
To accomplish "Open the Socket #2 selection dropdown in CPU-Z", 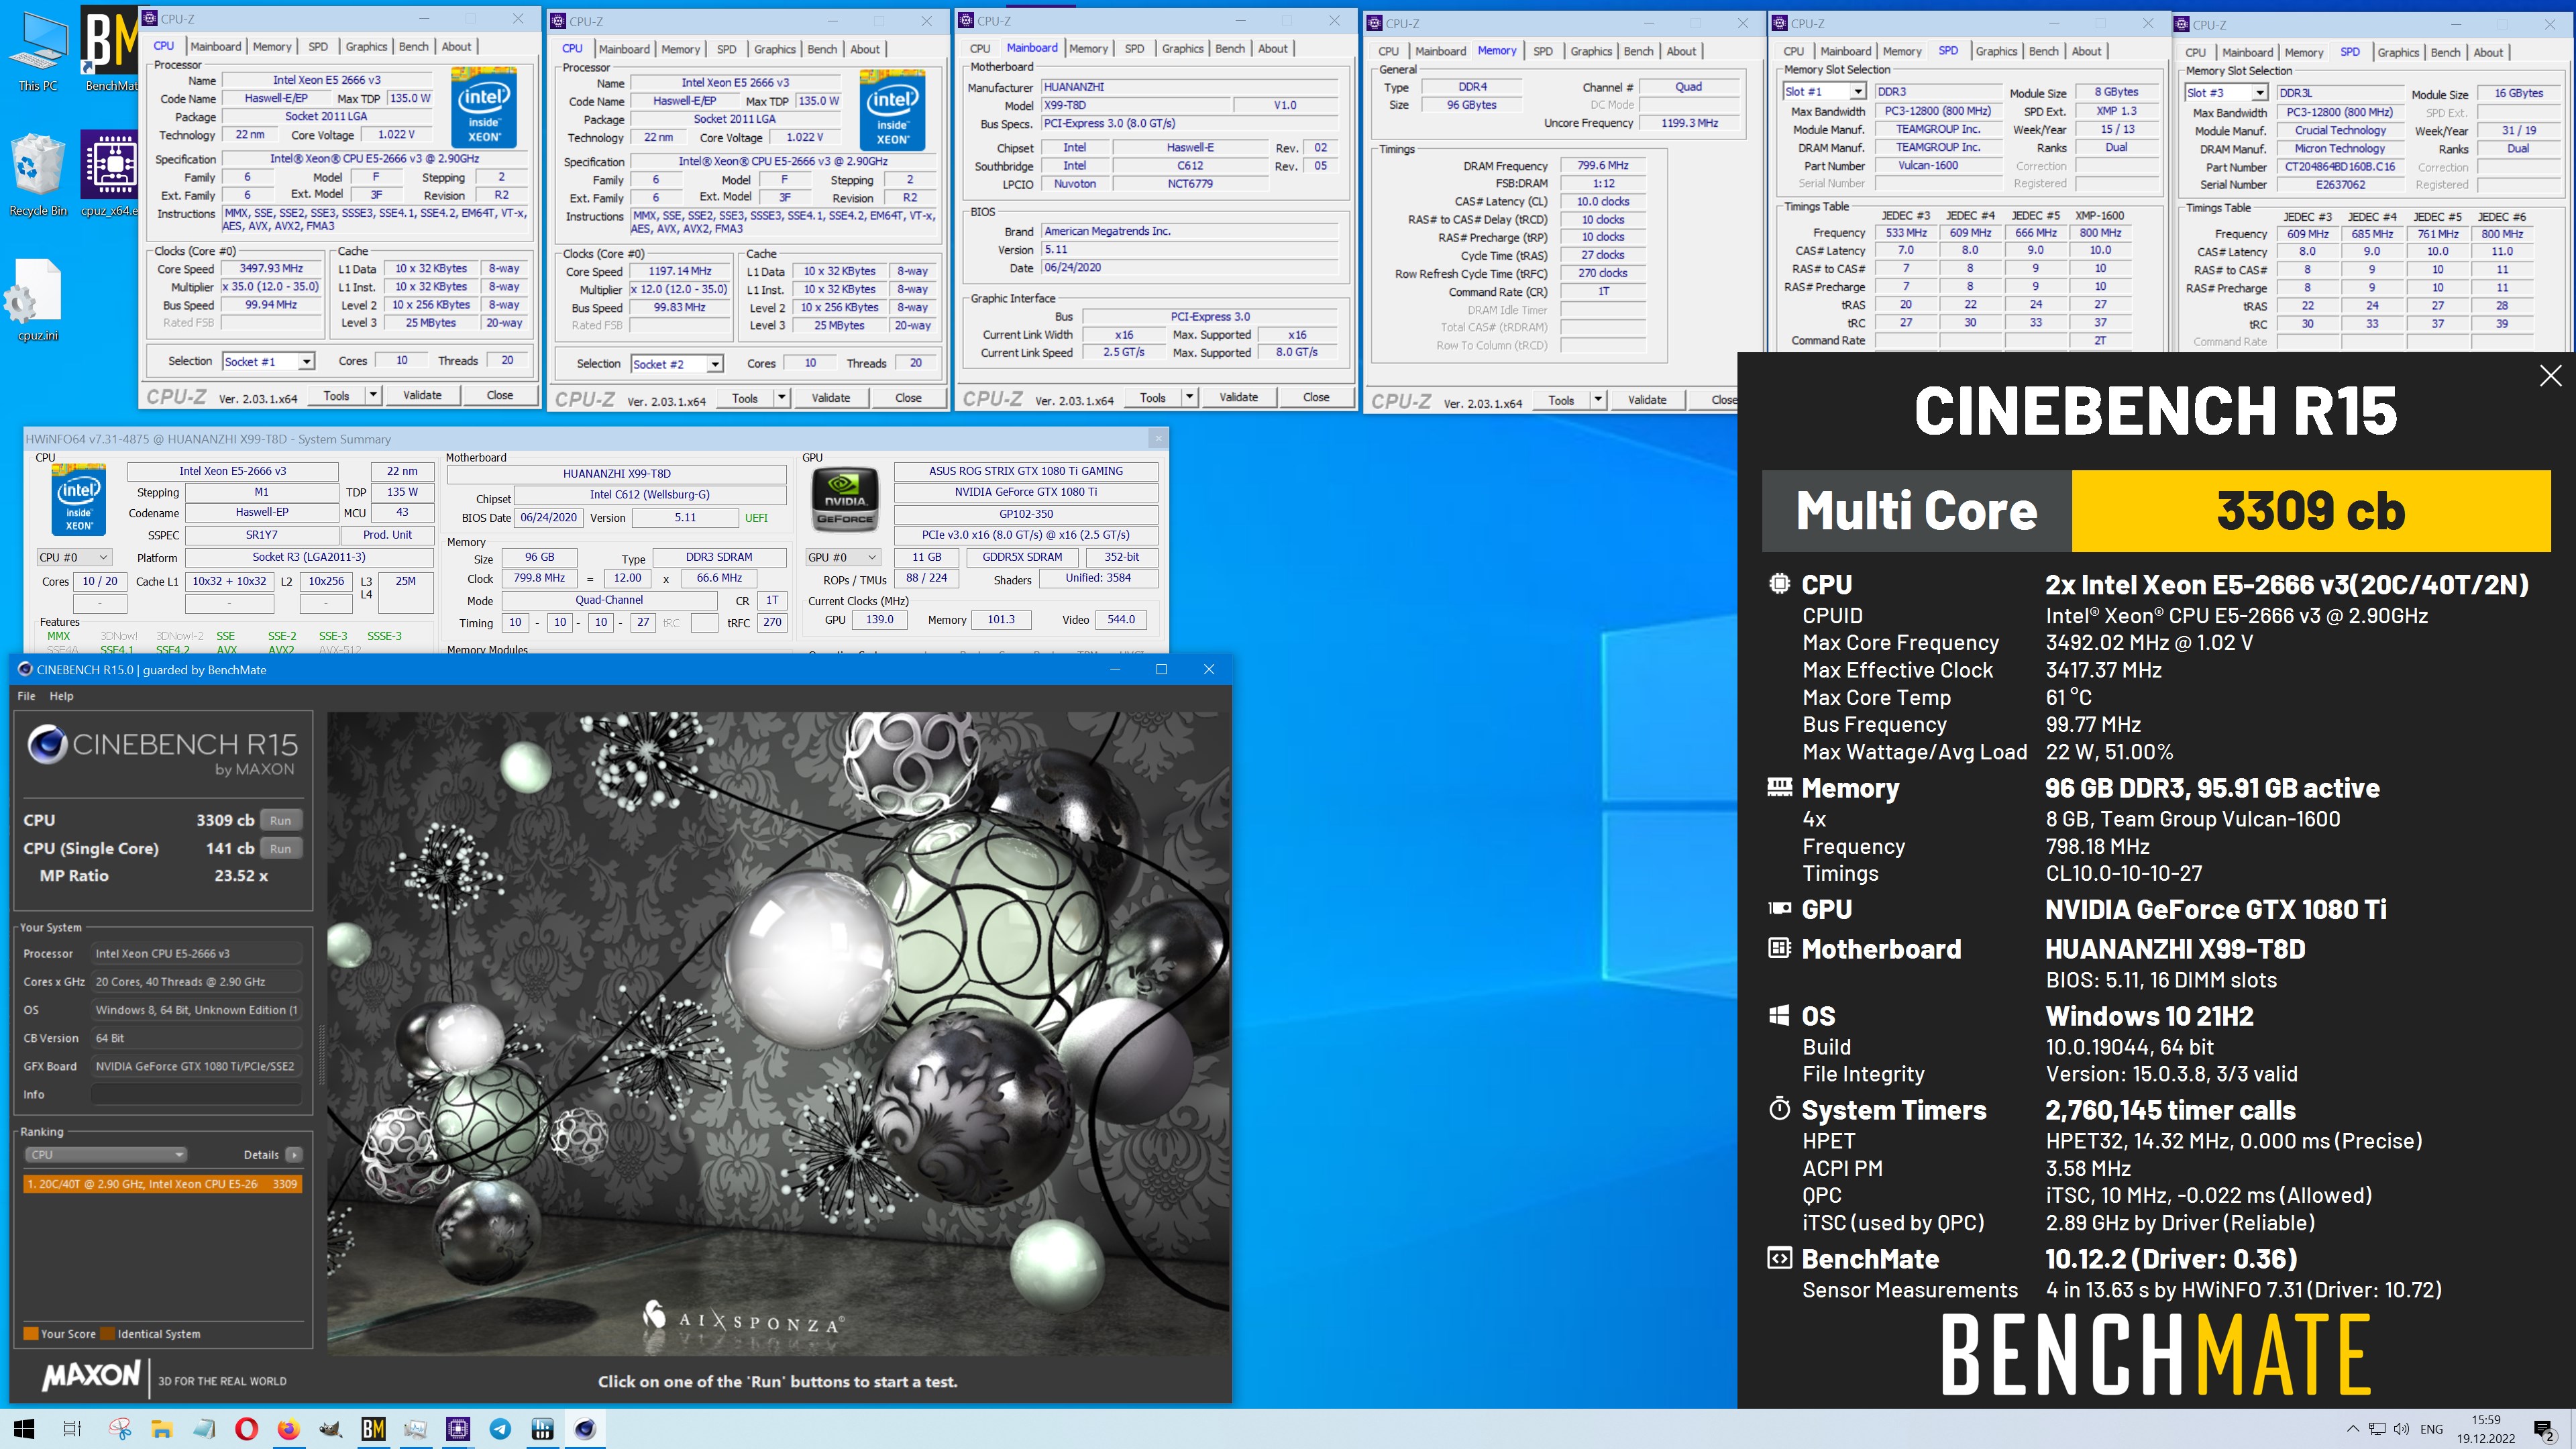I will (676, 364).
